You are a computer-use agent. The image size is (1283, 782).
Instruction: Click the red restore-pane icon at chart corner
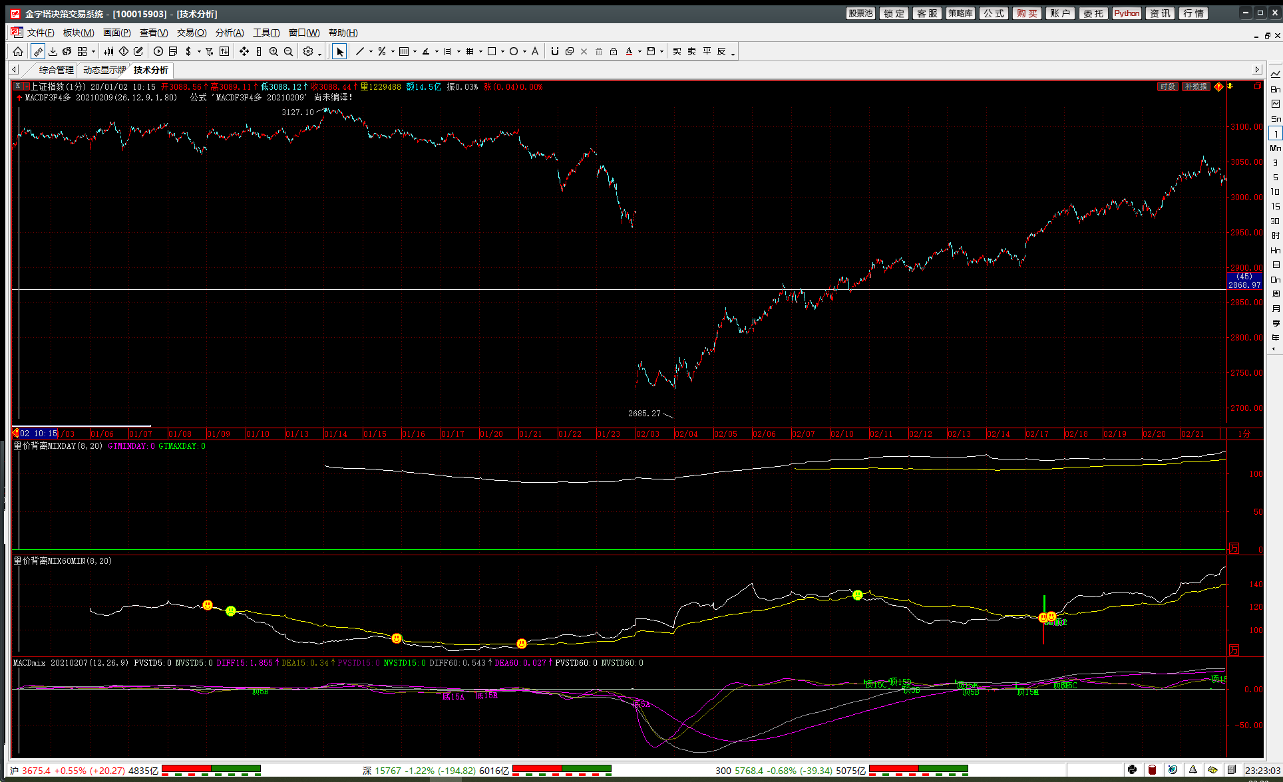[x=1258, y=86]
